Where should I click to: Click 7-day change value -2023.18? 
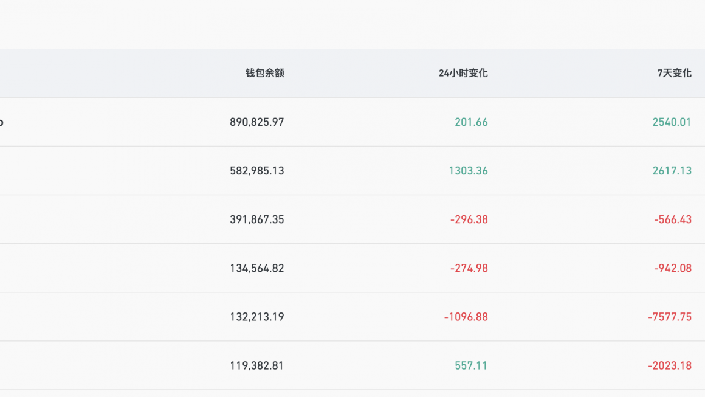coord(670,365)
